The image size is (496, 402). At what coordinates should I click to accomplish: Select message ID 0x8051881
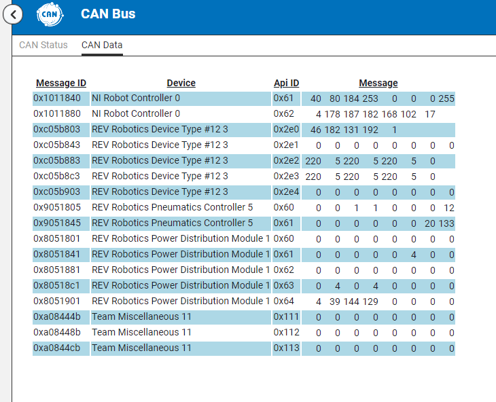click(57, 270)
